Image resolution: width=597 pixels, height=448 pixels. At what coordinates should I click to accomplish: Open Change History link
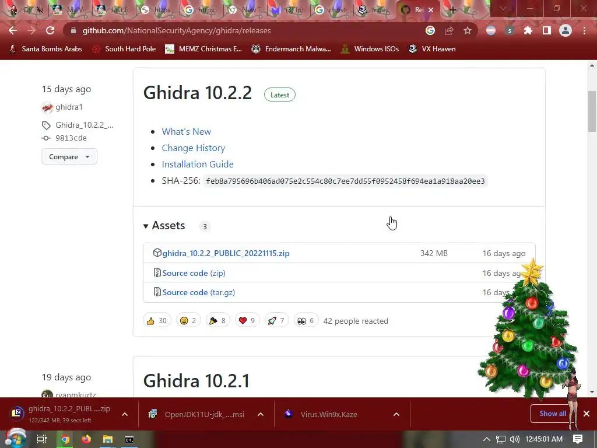point(194,148)
